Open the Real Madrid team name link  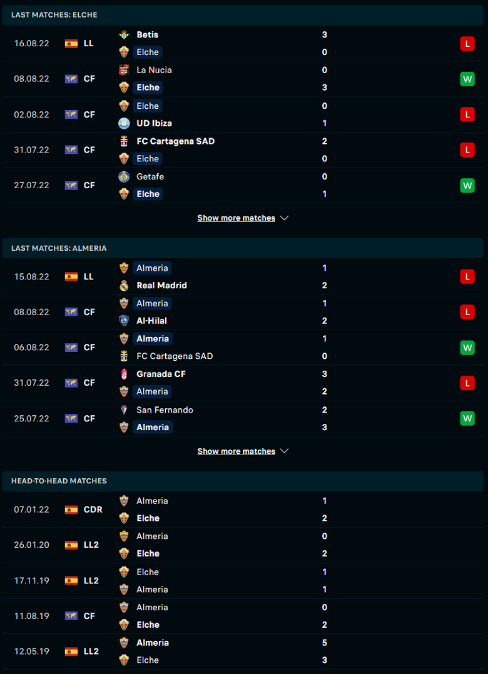(x=161, y=285)
